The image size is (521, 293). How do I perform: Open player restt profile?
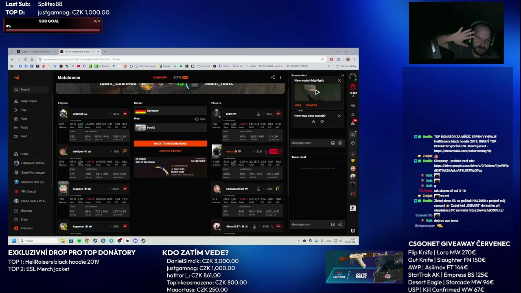point(229,114)
